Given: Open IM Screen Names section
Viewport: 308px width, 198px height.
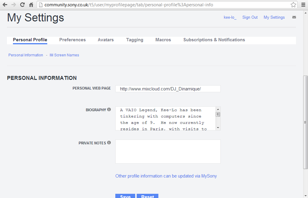Looking at the screenshot, I should (x=64, y=55).
